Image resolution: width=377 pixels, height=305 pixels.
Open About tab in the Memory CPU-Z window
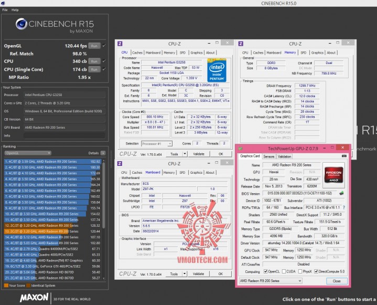point(331,52)
